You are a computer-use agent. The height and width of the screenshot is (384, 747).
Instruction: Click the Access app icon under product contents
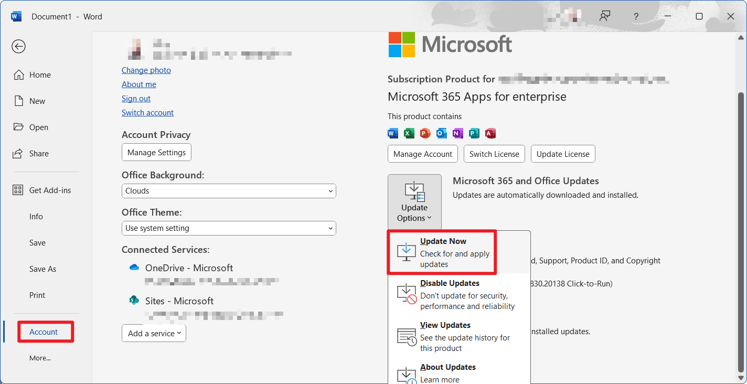tap(490, 133)
